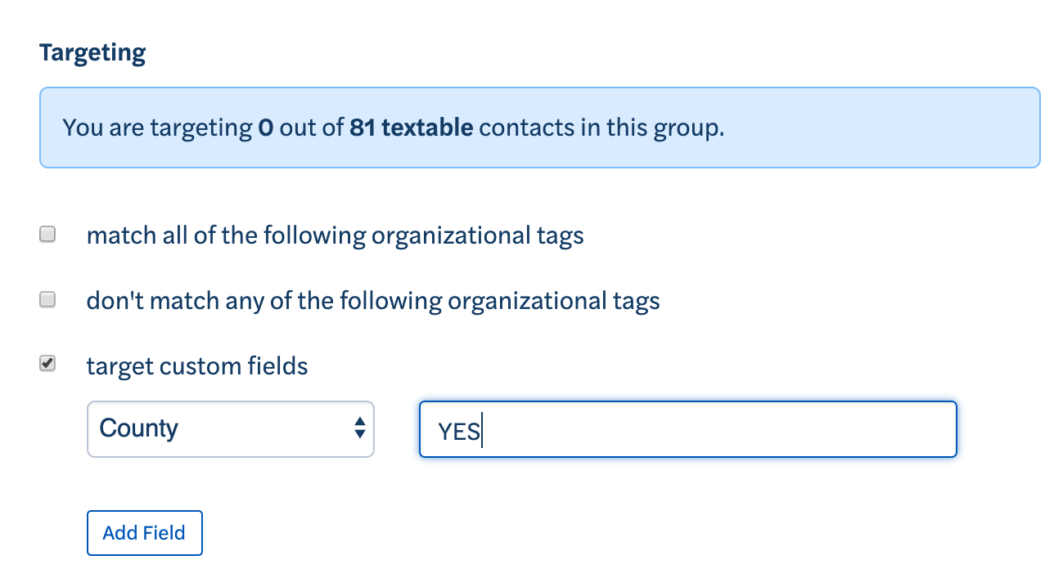Image resolution: width=1054 pixels, height=569 pixels.
Task: Enable match all of the following organizational tags
Action: click(x=47, y=234)
